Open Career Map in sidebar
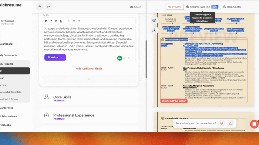259x145 pixels. pos(7,108)
